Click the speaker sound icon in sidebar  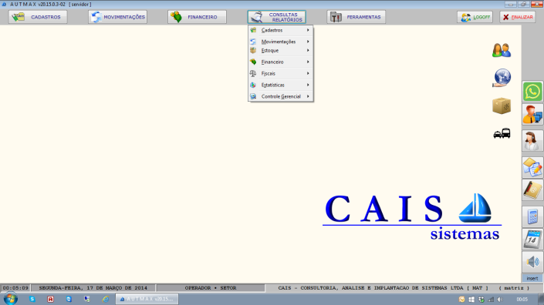(532, 262)
